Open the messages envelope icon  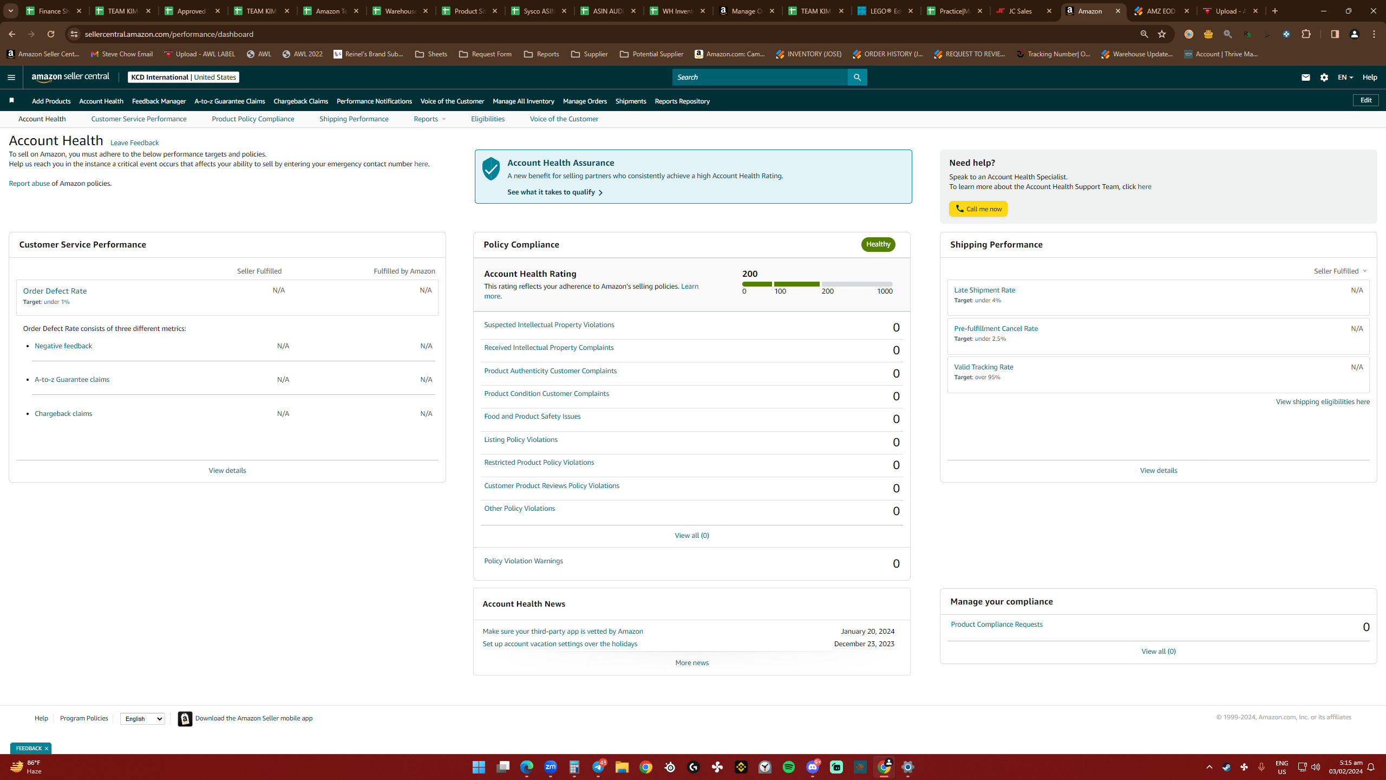coord(1305,77)
